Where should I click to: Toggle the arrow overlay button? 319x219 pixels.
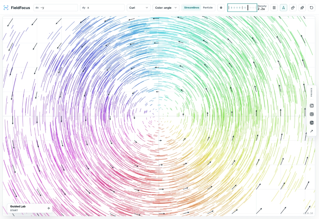click(x=283, y=8)
